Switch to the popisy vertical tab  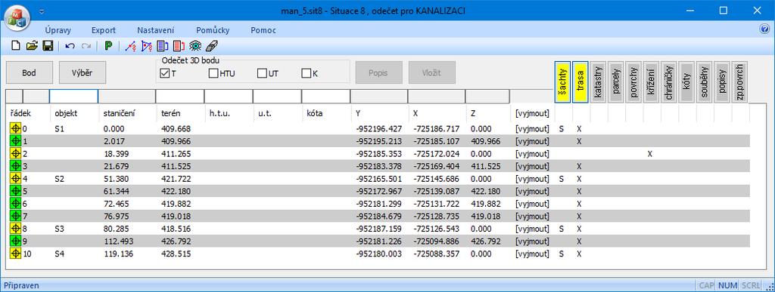coord(723,82)
